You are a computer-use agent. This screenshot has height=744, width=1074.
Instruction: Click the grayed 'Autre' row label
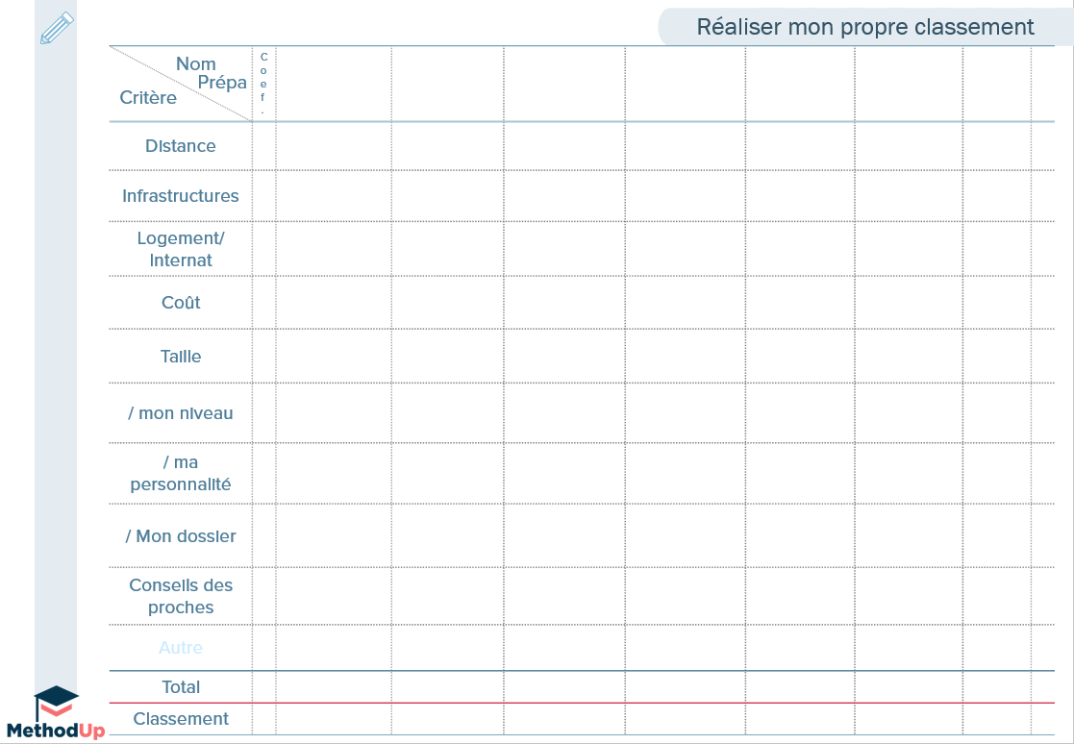pos(180,648)
